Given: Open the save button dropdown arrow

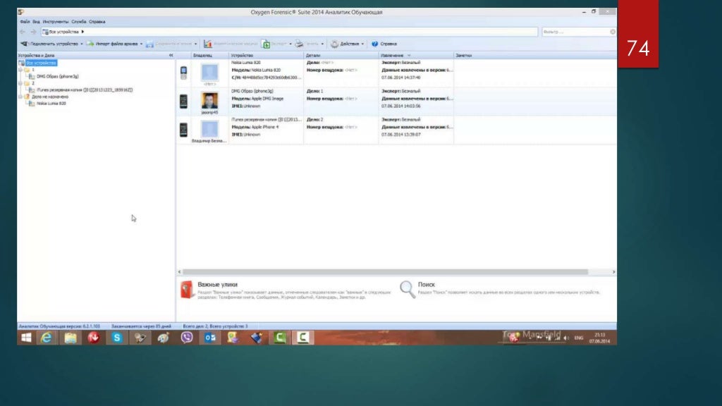Looking at the screenshot, I should [x=195, y=44].
